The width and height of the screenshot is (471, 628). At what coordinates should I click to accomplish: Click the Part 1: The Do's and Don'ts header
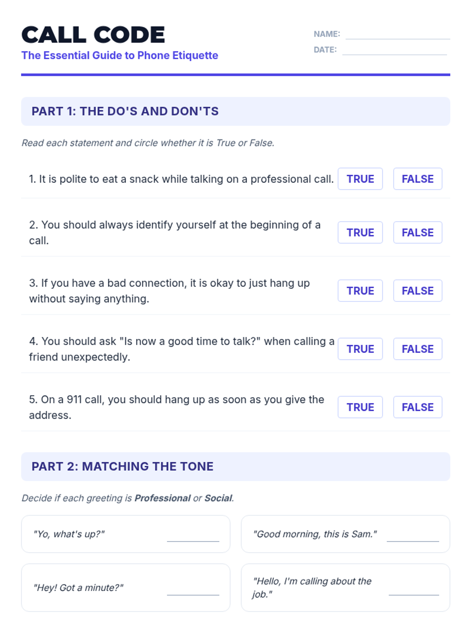tap(235, 111)
